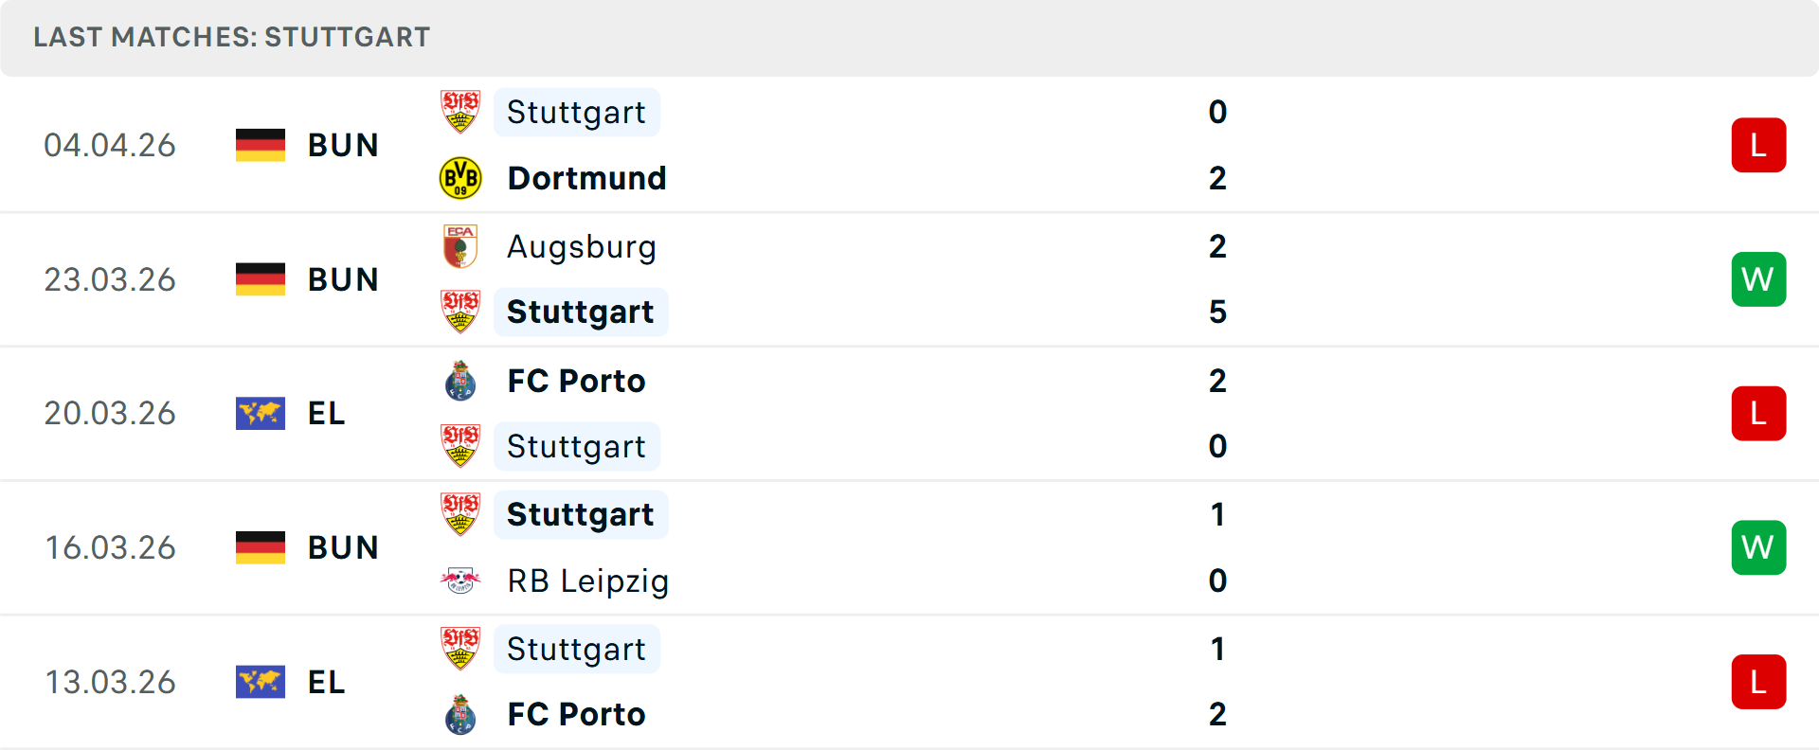Click the Europa League globe icon for the 20.03.26 match
The height and width of the screenshot is (750, 1819).
[261, 413]
